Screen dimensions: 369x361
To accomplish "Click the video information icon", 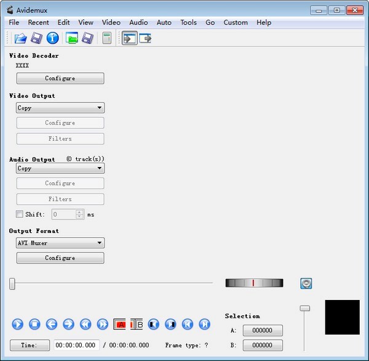I will pos(53,38).
